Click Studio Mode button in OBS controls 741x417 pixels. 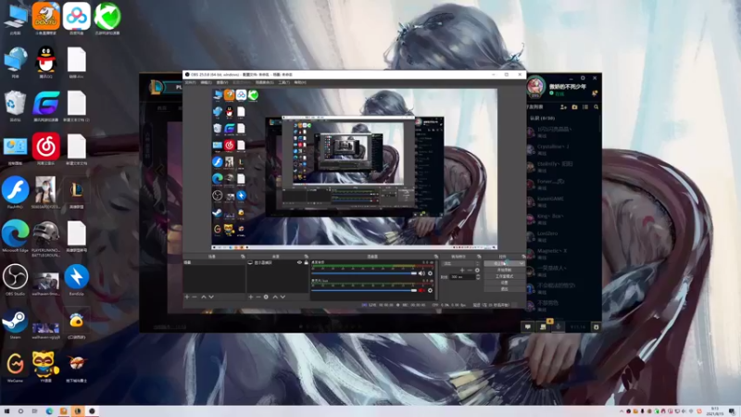pos(504,276)
